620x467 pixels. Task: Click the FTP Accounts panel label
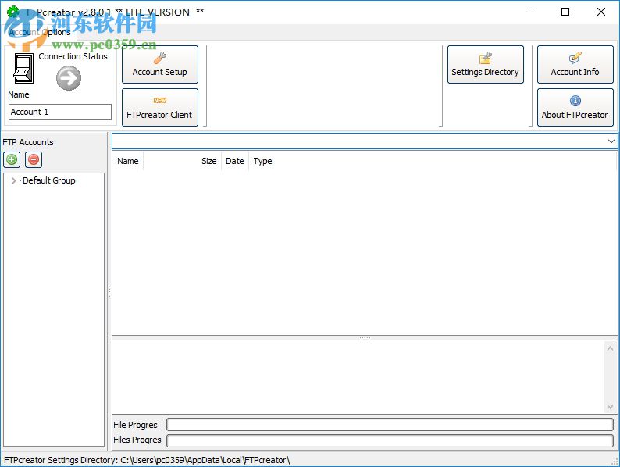point(28,142)
